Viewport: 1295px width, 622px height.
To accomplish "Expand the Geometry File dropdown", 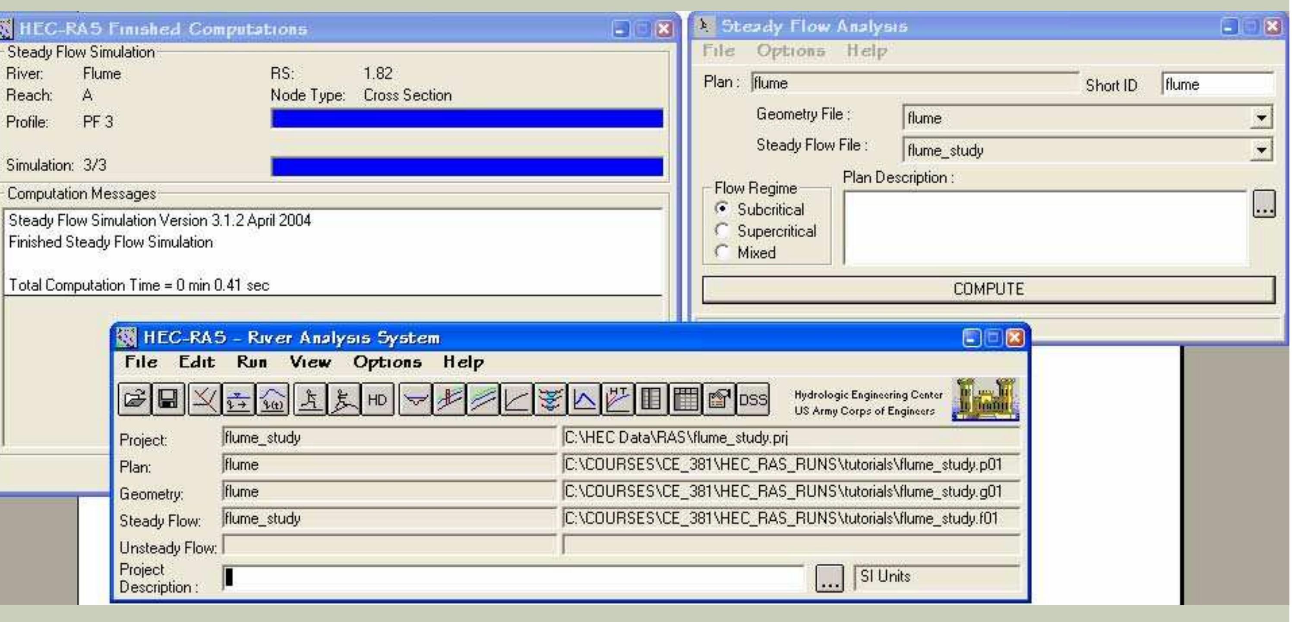I will click(x=1261, y=118).
